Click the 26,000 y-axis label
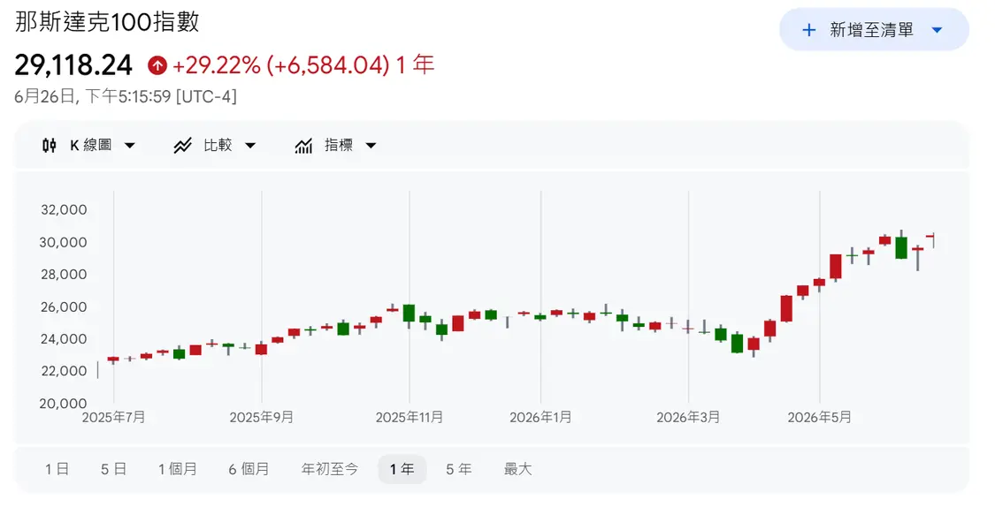This screenshot has width=995, height=507. (64, 306)
